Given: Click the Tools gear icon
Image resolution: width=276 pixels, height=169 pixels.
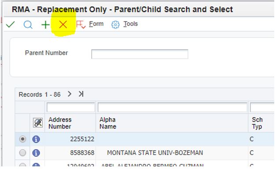Looking at the screenshot, I should pos(115,25).
